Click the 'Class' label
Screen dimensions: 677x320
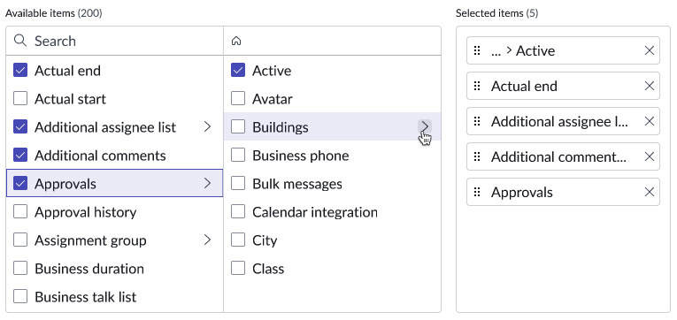(x=268, y=269)
